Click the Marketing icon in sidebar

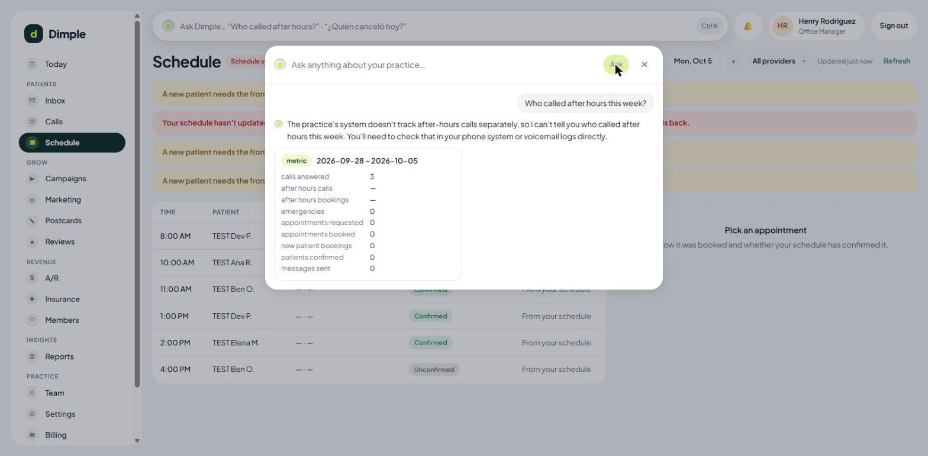tap(32, 200)
